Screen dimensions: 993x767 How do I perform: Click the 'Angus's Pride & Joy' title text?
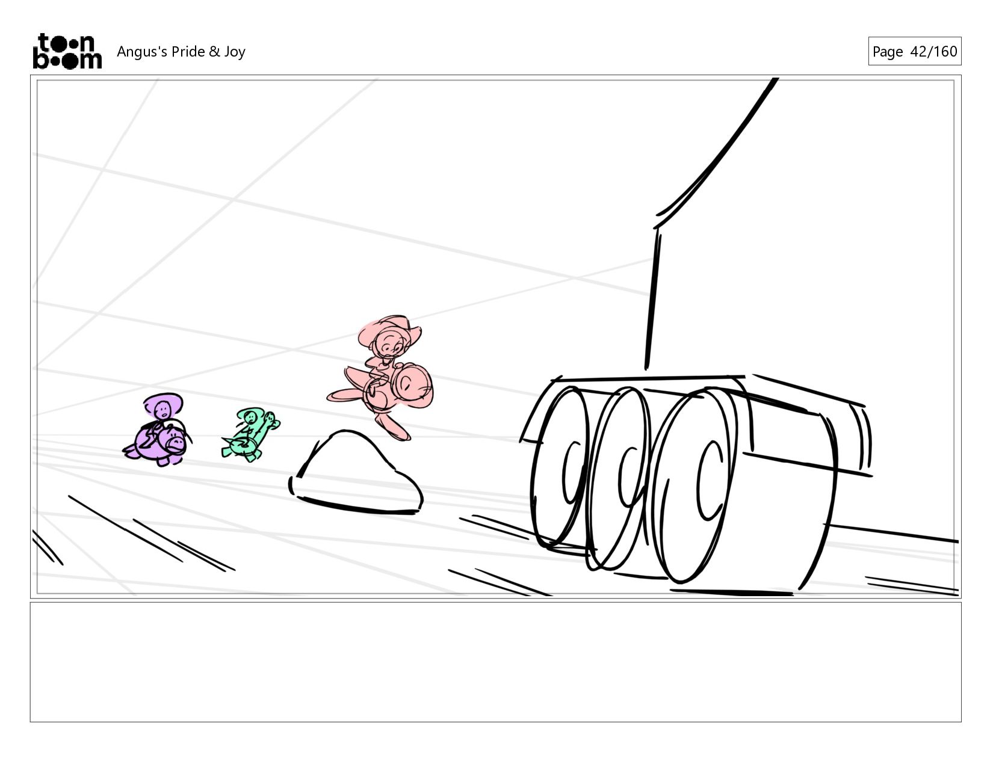(181, 52)
